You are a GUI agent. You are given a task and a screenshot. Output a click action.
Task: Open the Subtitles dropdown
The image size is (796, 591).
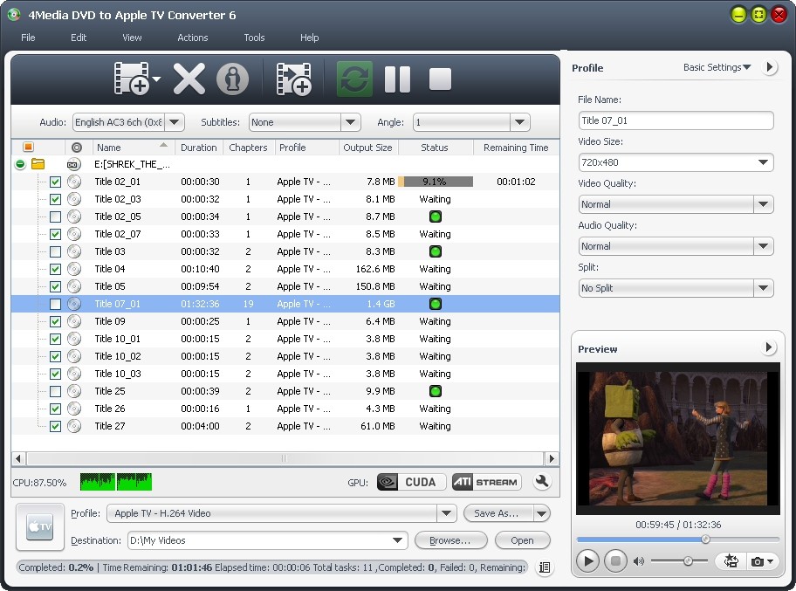pos(350,122)
